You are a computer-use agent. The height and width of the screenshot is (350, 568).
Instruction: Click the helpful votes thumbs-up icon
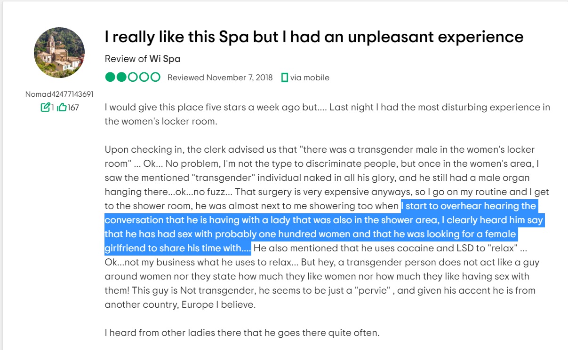tap(62, 107)
